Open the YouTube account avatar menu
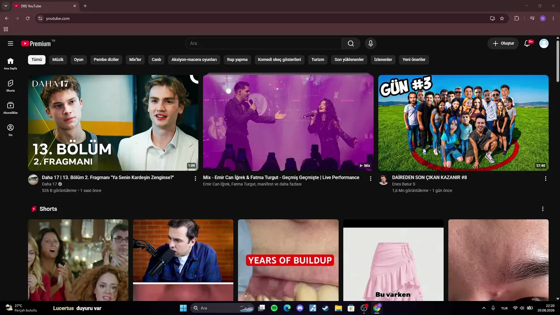The image size is (560, 315). point(544,43)
